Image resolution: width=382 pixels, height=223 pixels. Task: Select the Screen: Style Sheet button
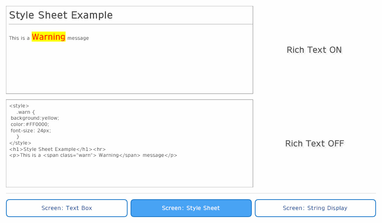[x=191, y=208]
